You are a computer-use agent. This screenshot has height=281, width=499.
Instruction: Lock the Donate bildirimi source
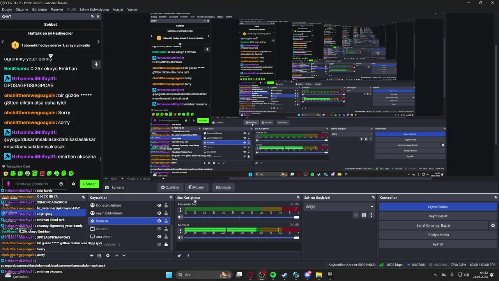[166, 205]
